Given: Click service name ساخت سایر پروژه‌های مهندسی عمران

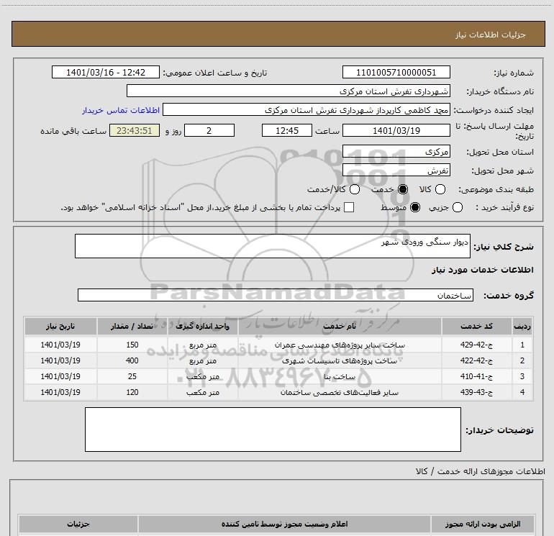Looking at the screenshot, I should pyautogui.click(x=340, y=345).
